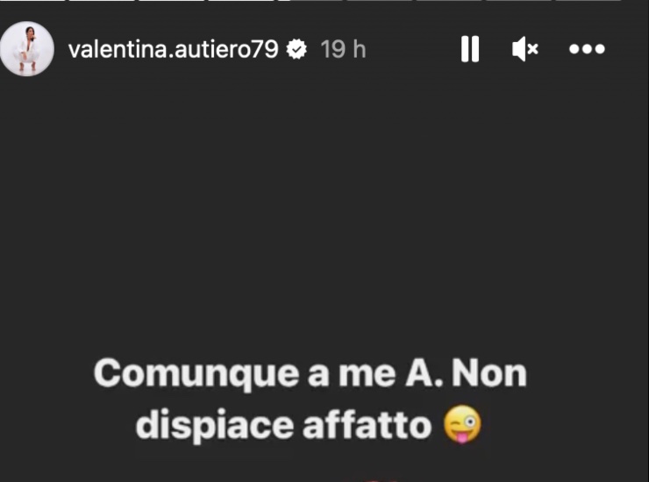The width and height of the screenshot is (649, 482).
Task: Click the 'dispiace affatto' text
Action: coord(284,426)
